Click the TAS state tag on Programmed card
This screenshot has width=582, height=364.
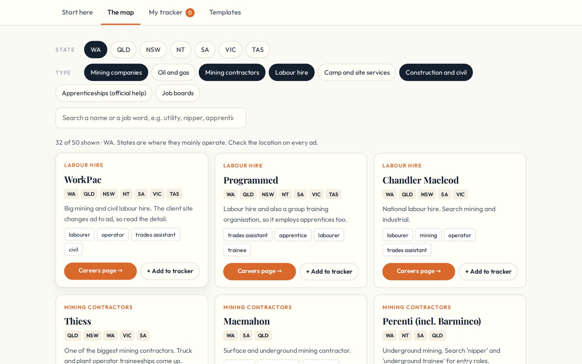click(x=333, y=195)
